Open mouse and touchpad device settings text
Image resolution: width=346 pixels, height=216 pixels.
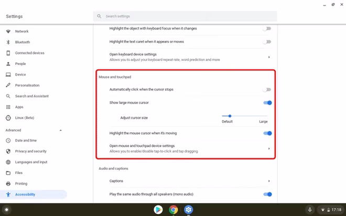point(142,146)
